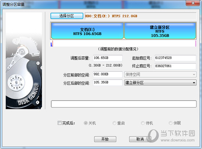Select the 建立新分区 105.35GB partition block
Image resolution: width=202 pixels, height=149 pixels.
[x=160, y=31]
